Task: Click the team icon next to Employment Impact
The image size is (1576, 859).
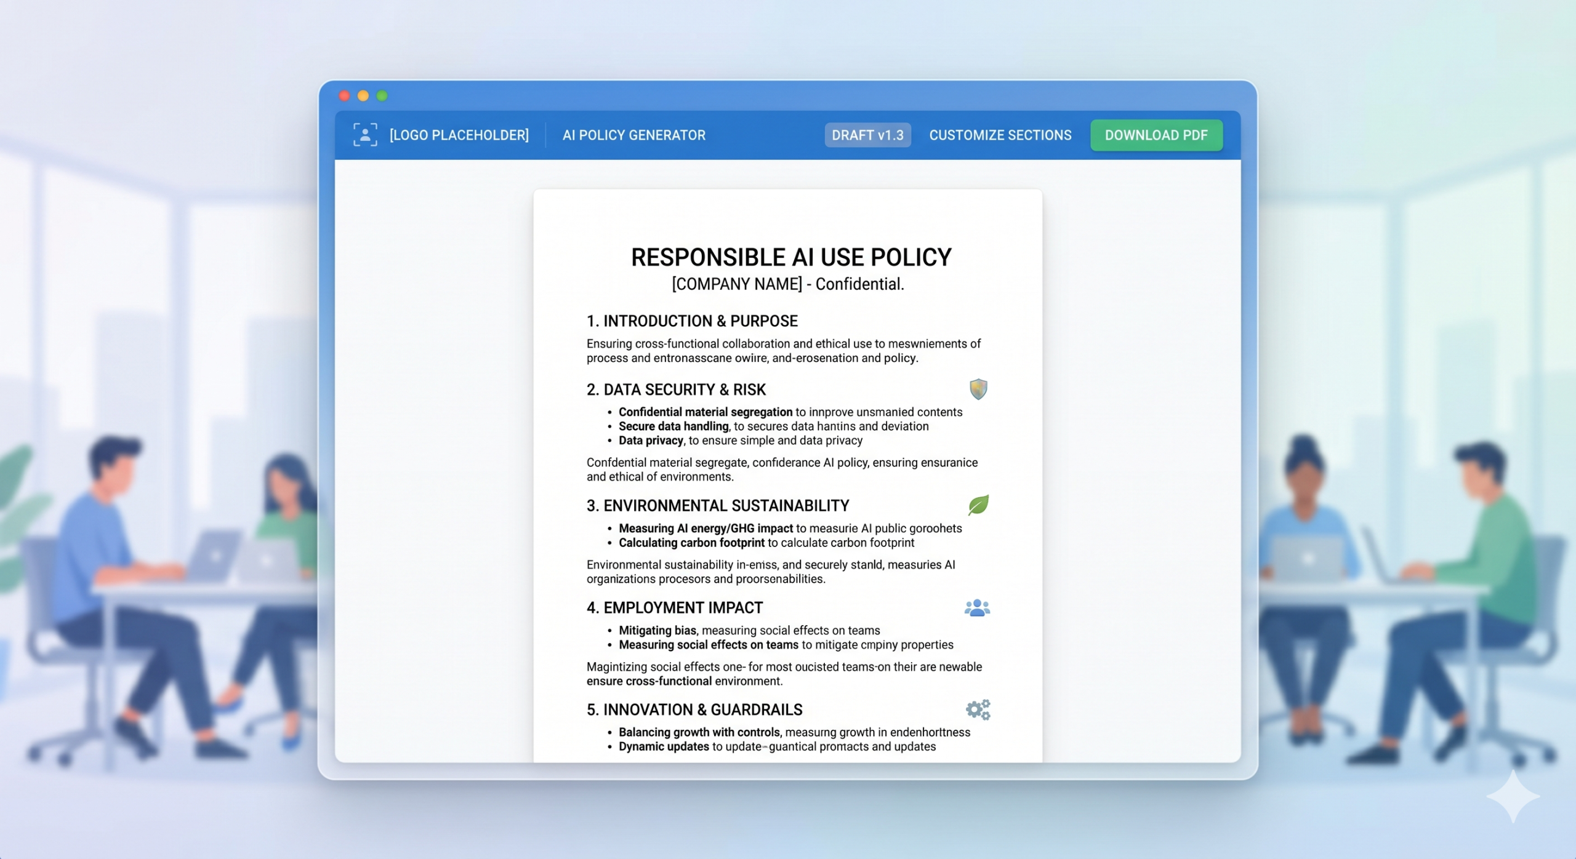Action: [977, 608]
